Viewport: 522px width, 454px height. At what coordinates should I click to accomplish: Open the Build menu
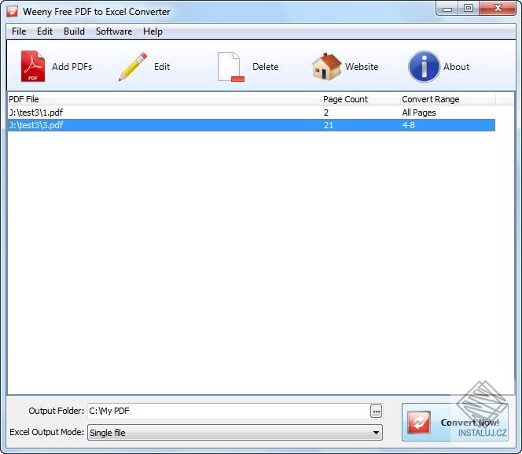(x=74, y=31)
